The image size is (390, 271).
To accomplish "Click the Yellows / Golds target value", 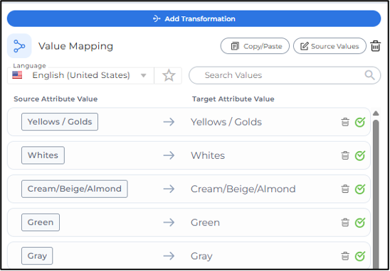I will point(226,122).
